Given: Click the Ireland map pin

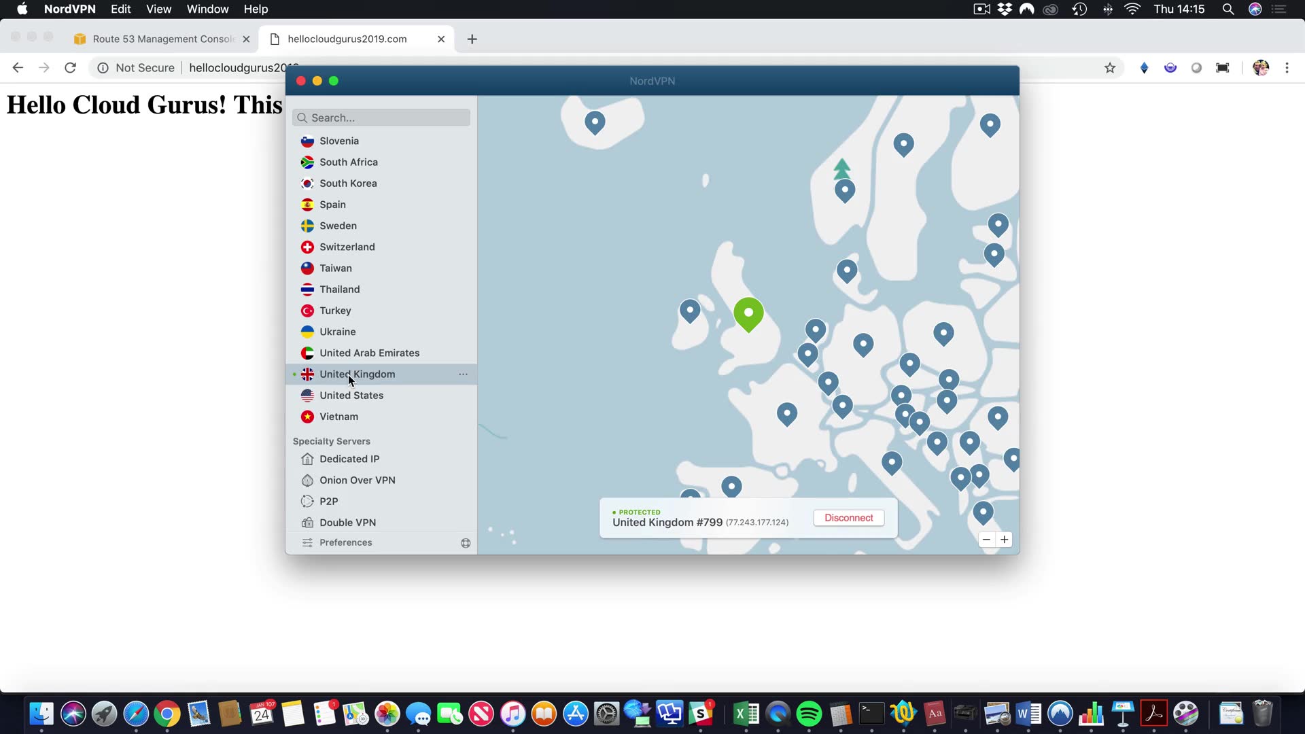Looking at the screenshot, I should 689,311.
